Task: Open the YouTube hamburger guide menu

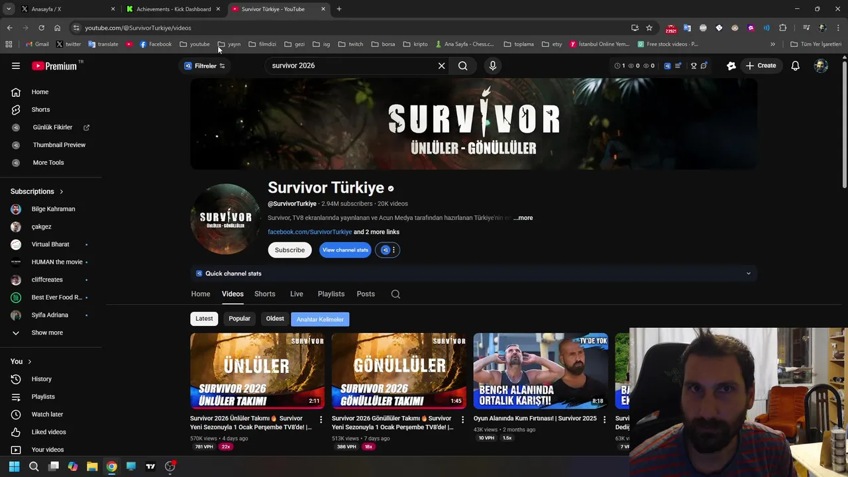Action: point(16,66)
